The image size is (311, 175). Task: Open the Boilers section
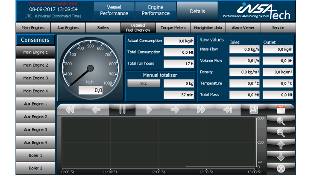point(103,28)
